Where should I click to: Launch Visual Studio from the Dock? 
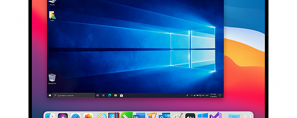tap(215, 116)
